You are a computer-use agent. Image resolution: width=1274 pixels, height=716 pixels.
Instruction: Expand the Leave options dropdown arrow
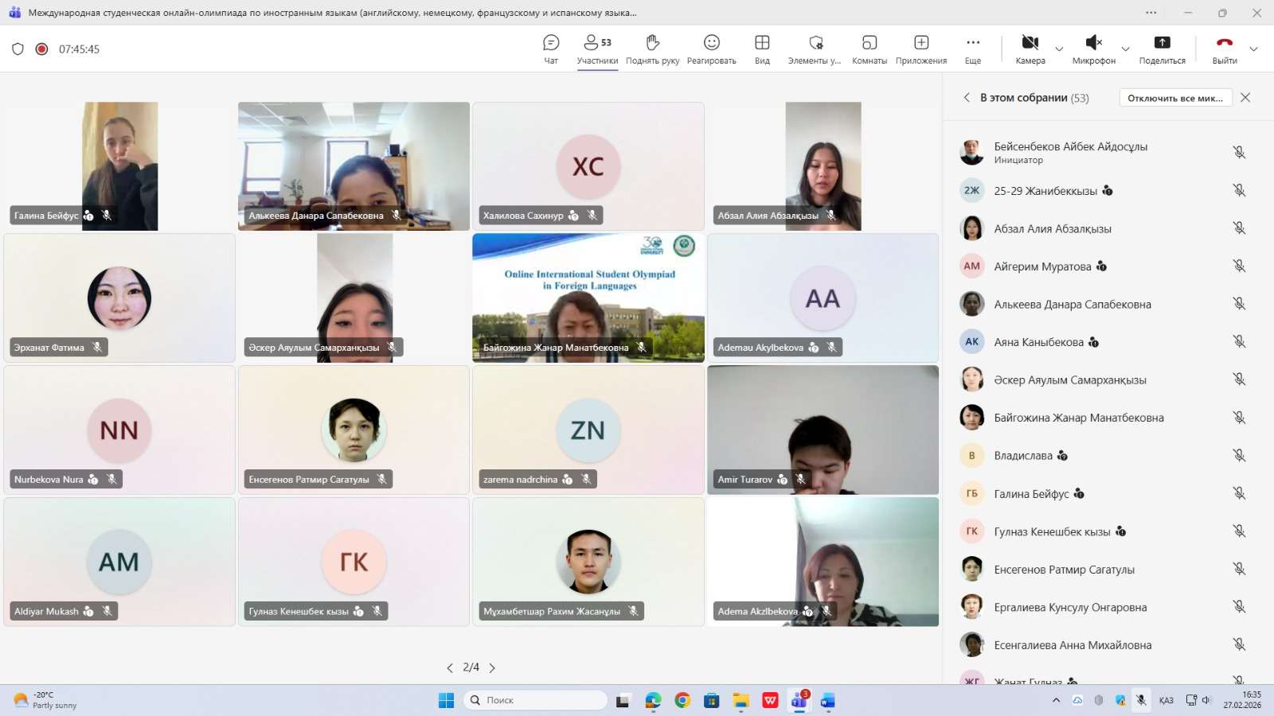tap(1253, 49)
